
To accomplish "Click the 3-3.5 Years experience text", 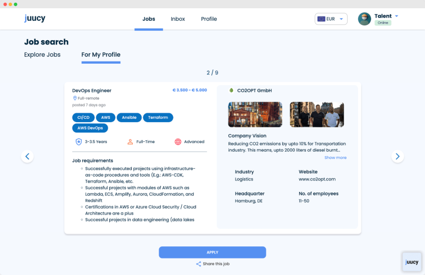I will (x=96, y=142).
